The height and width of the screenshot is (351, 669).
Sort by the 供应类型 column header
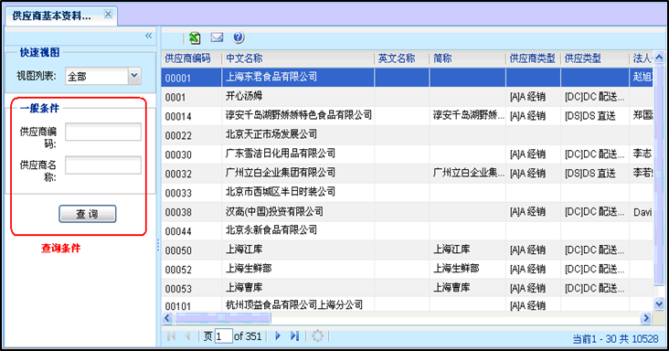point(595,58)
